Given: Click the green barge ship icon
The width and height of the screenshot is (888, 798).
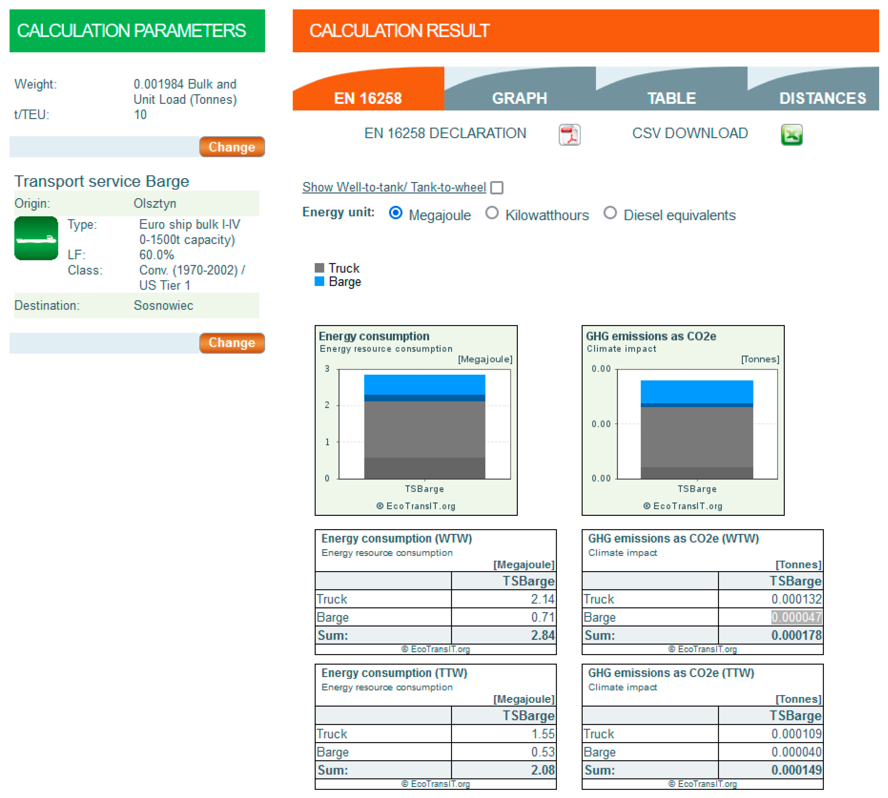Looking at the screenshot, I should [x=36, y=238].
